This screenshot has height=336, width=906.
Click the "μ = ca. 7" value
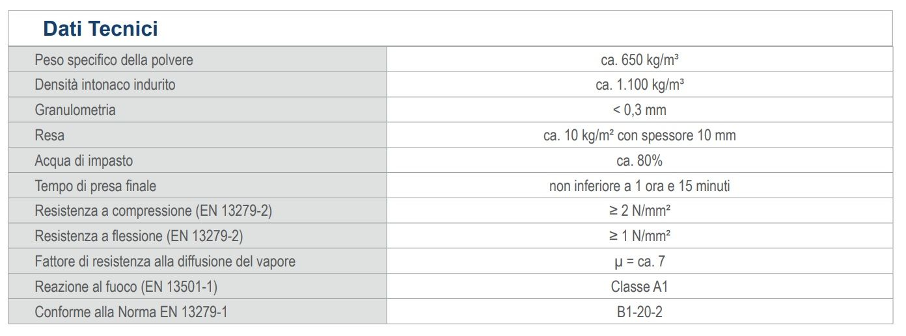[640, 261]
